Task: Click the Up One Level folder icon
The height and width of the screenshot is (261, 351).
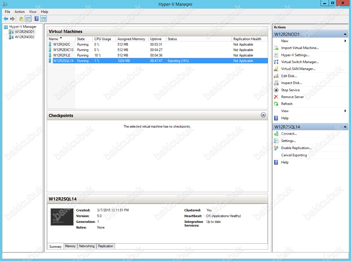Action: point(21,19)
